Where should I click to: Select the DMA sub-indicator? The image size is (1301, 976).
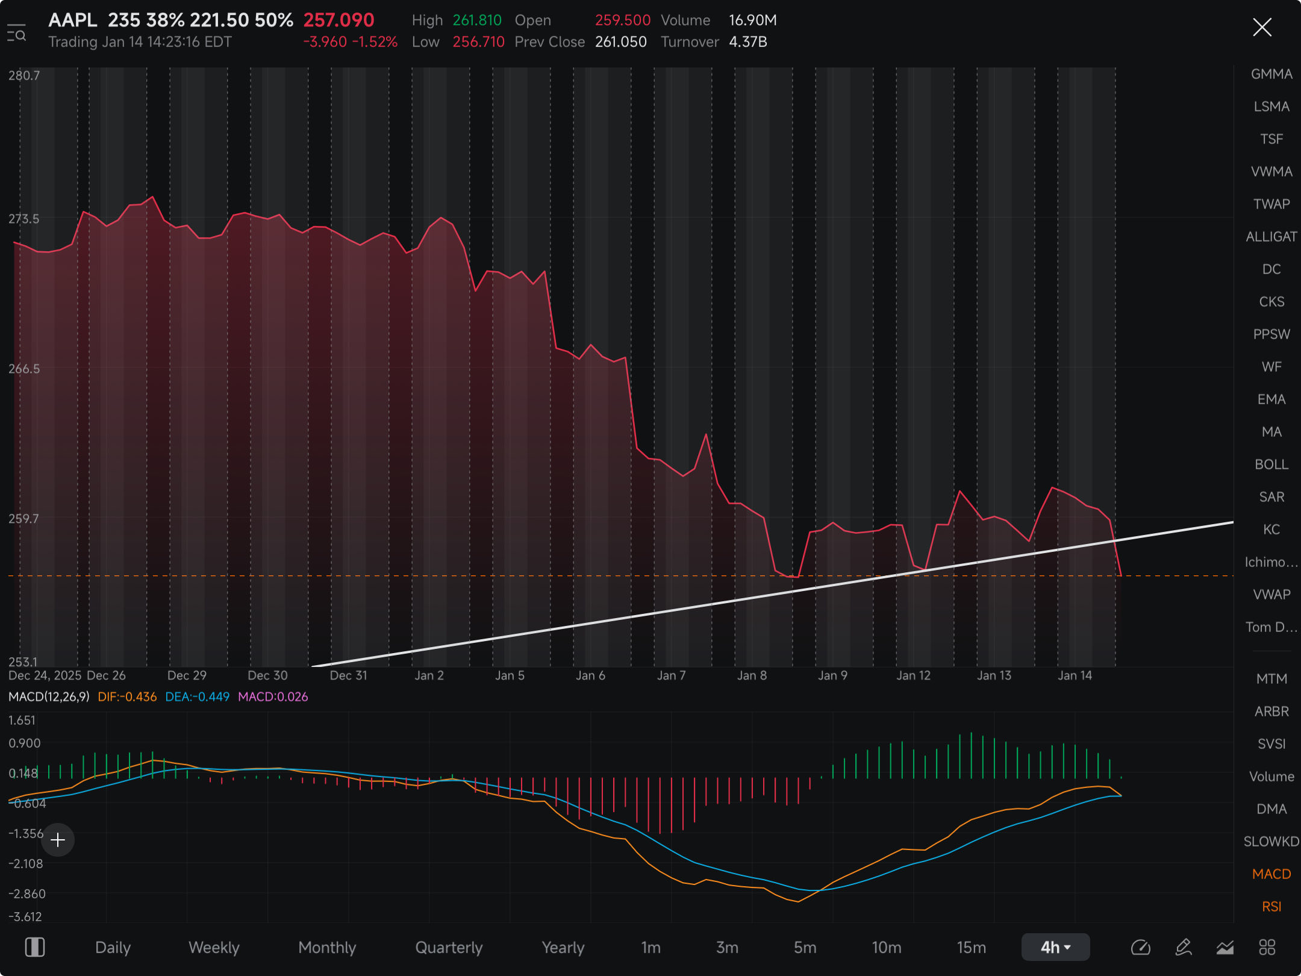tap(1271, 809)
